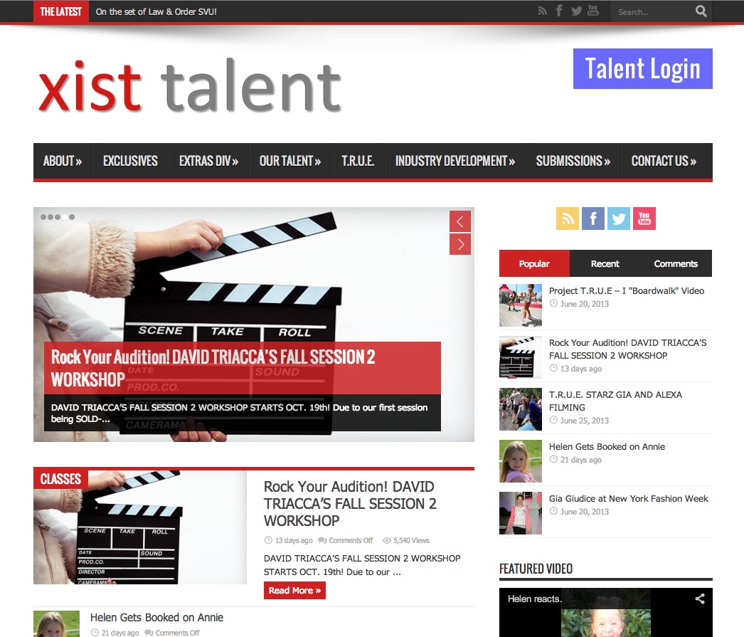Click the Talent Login button
Screen dimensions: 744x637
pos(642,69)
